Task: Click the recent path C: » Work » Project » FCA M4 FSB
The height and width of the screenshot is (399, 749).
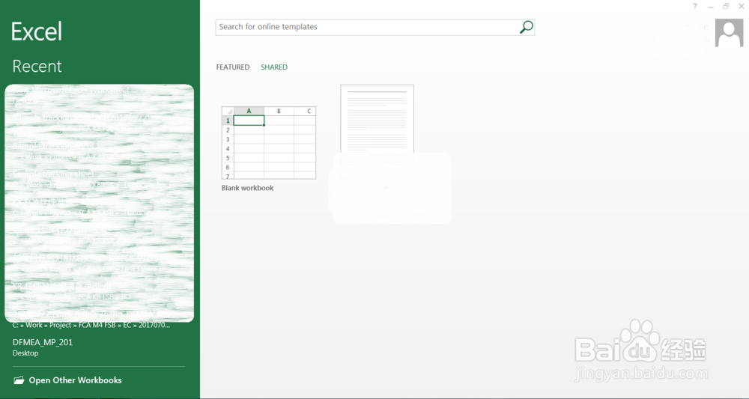Action: (91, 325)
